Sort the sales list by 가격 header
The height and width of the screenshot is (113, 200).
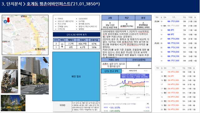pyautogui.click(x=174, y=17)
